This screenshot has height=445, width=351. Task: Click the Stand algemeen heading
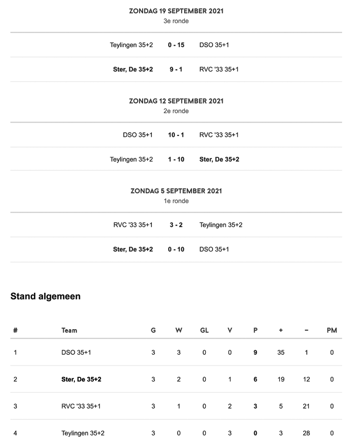click(46, 296)
